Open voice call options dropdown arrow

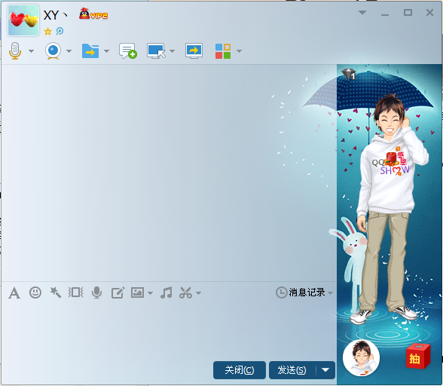32,51
